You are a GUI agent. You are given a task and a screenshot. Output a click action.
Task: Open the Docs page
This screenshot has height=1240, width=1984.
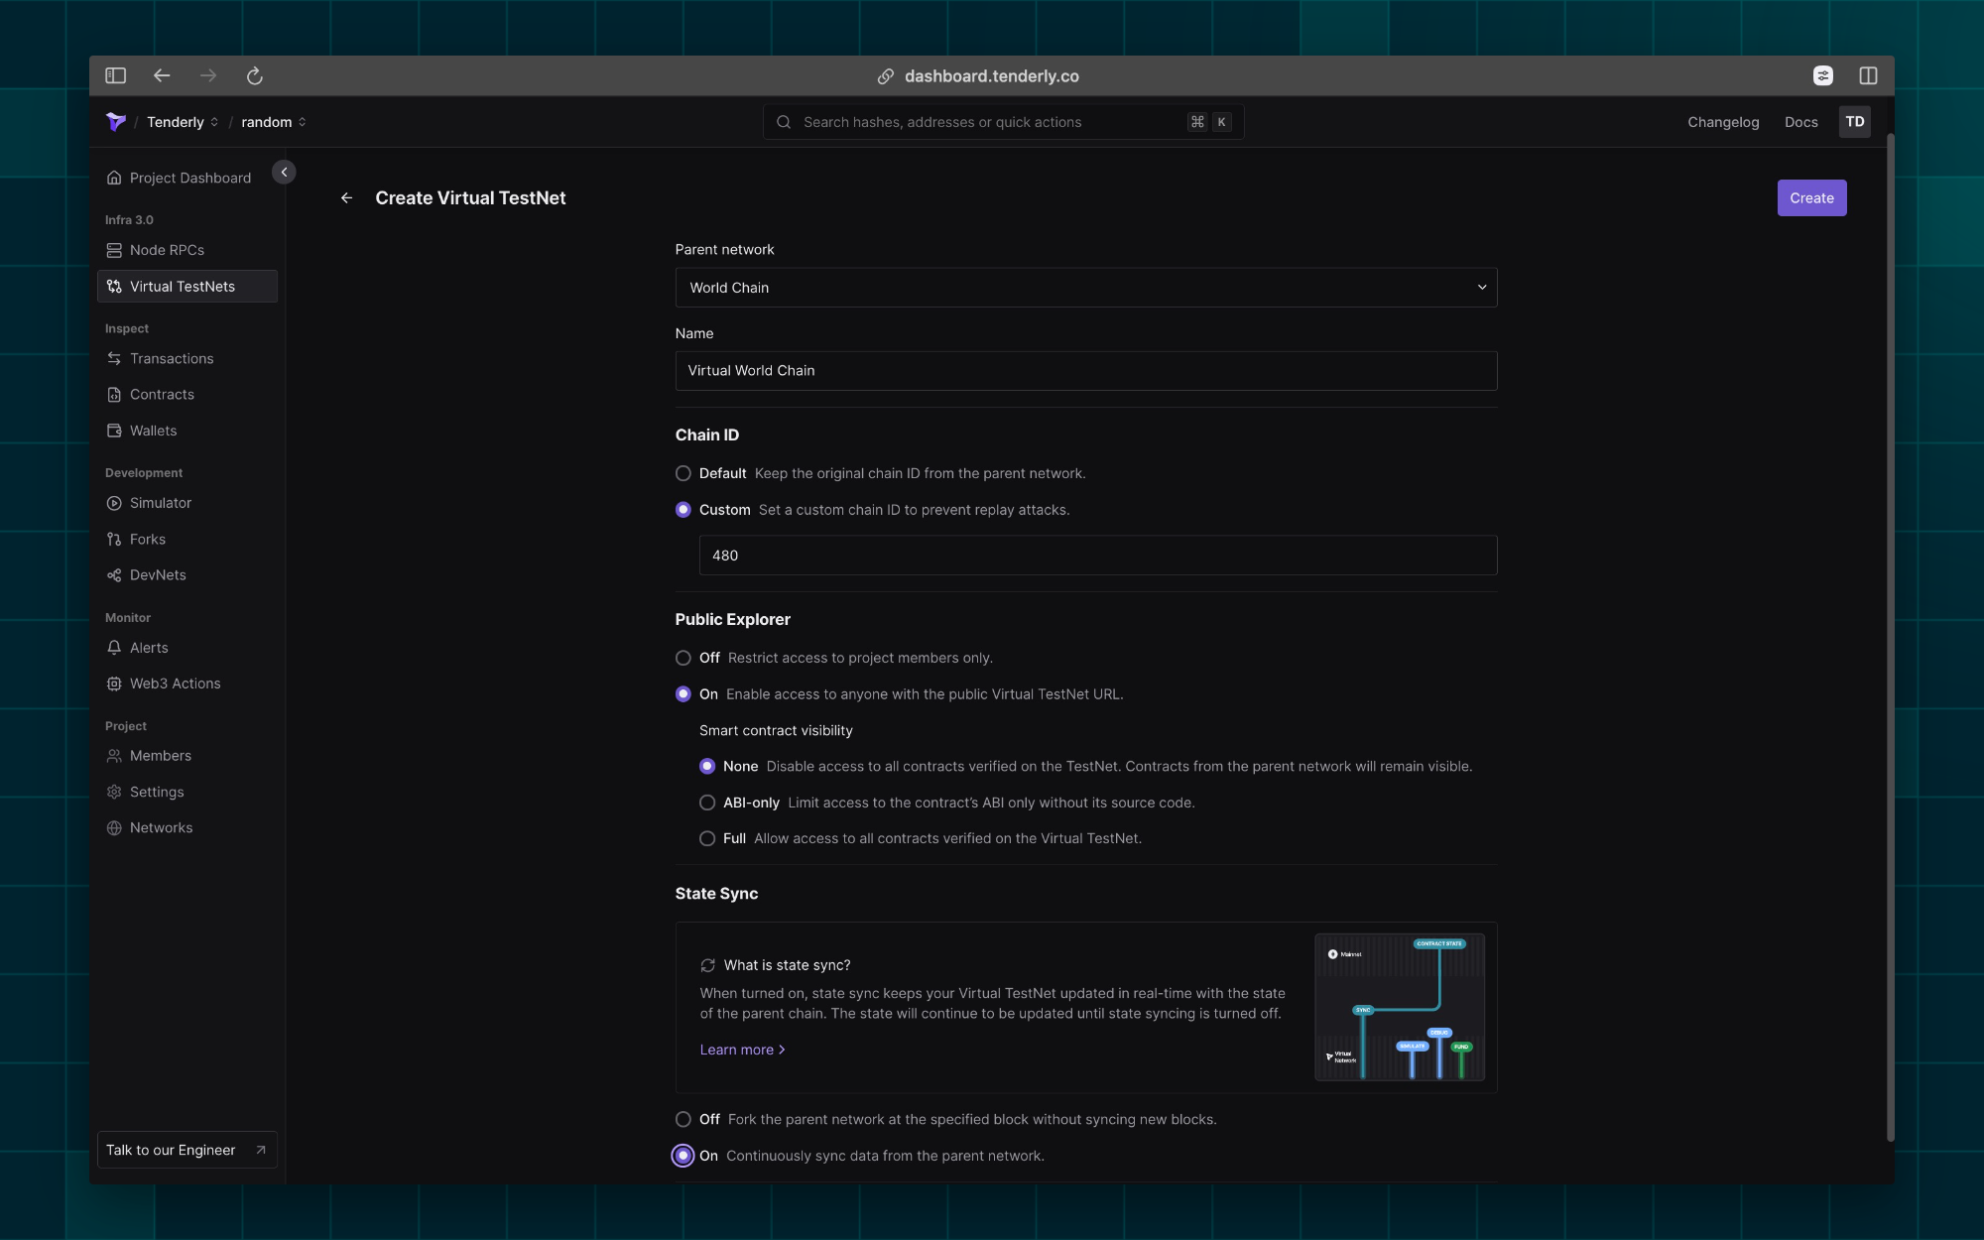pos(1800,121)
